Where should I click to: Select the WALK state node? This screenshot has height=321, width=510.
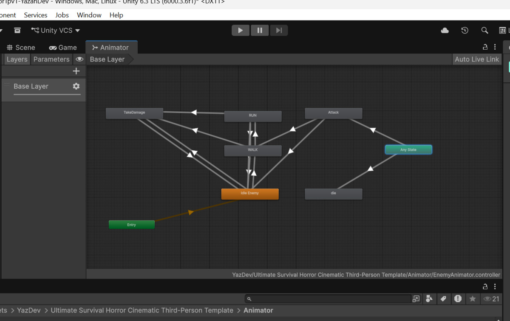pos(253,150)
